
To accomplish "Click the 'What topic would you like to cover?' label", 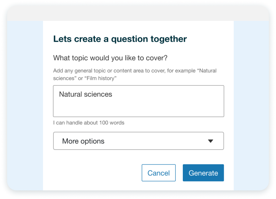I will coord(110,58).
